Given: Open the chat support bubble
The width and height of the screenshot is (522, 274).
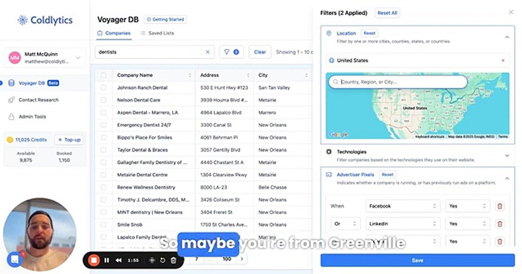Looking at the screenshot, I should (x=14, y=260).
